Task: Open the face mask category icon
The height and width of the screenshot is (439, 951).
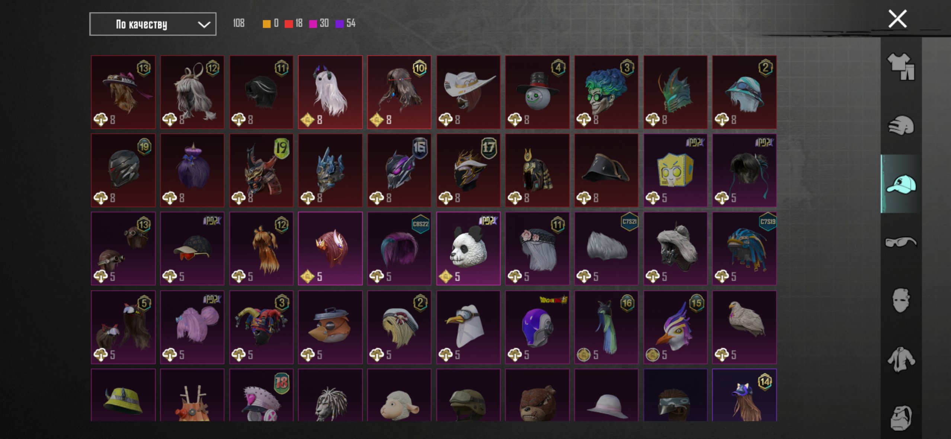Action: coord(900,300)
